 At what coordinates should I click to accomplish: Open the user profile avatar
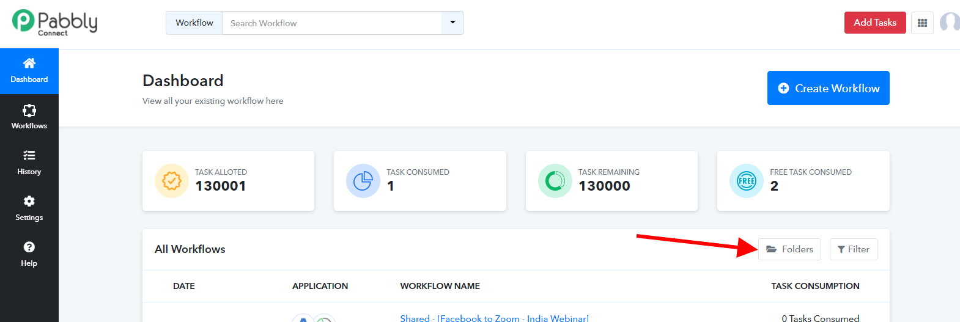(950, 23)
